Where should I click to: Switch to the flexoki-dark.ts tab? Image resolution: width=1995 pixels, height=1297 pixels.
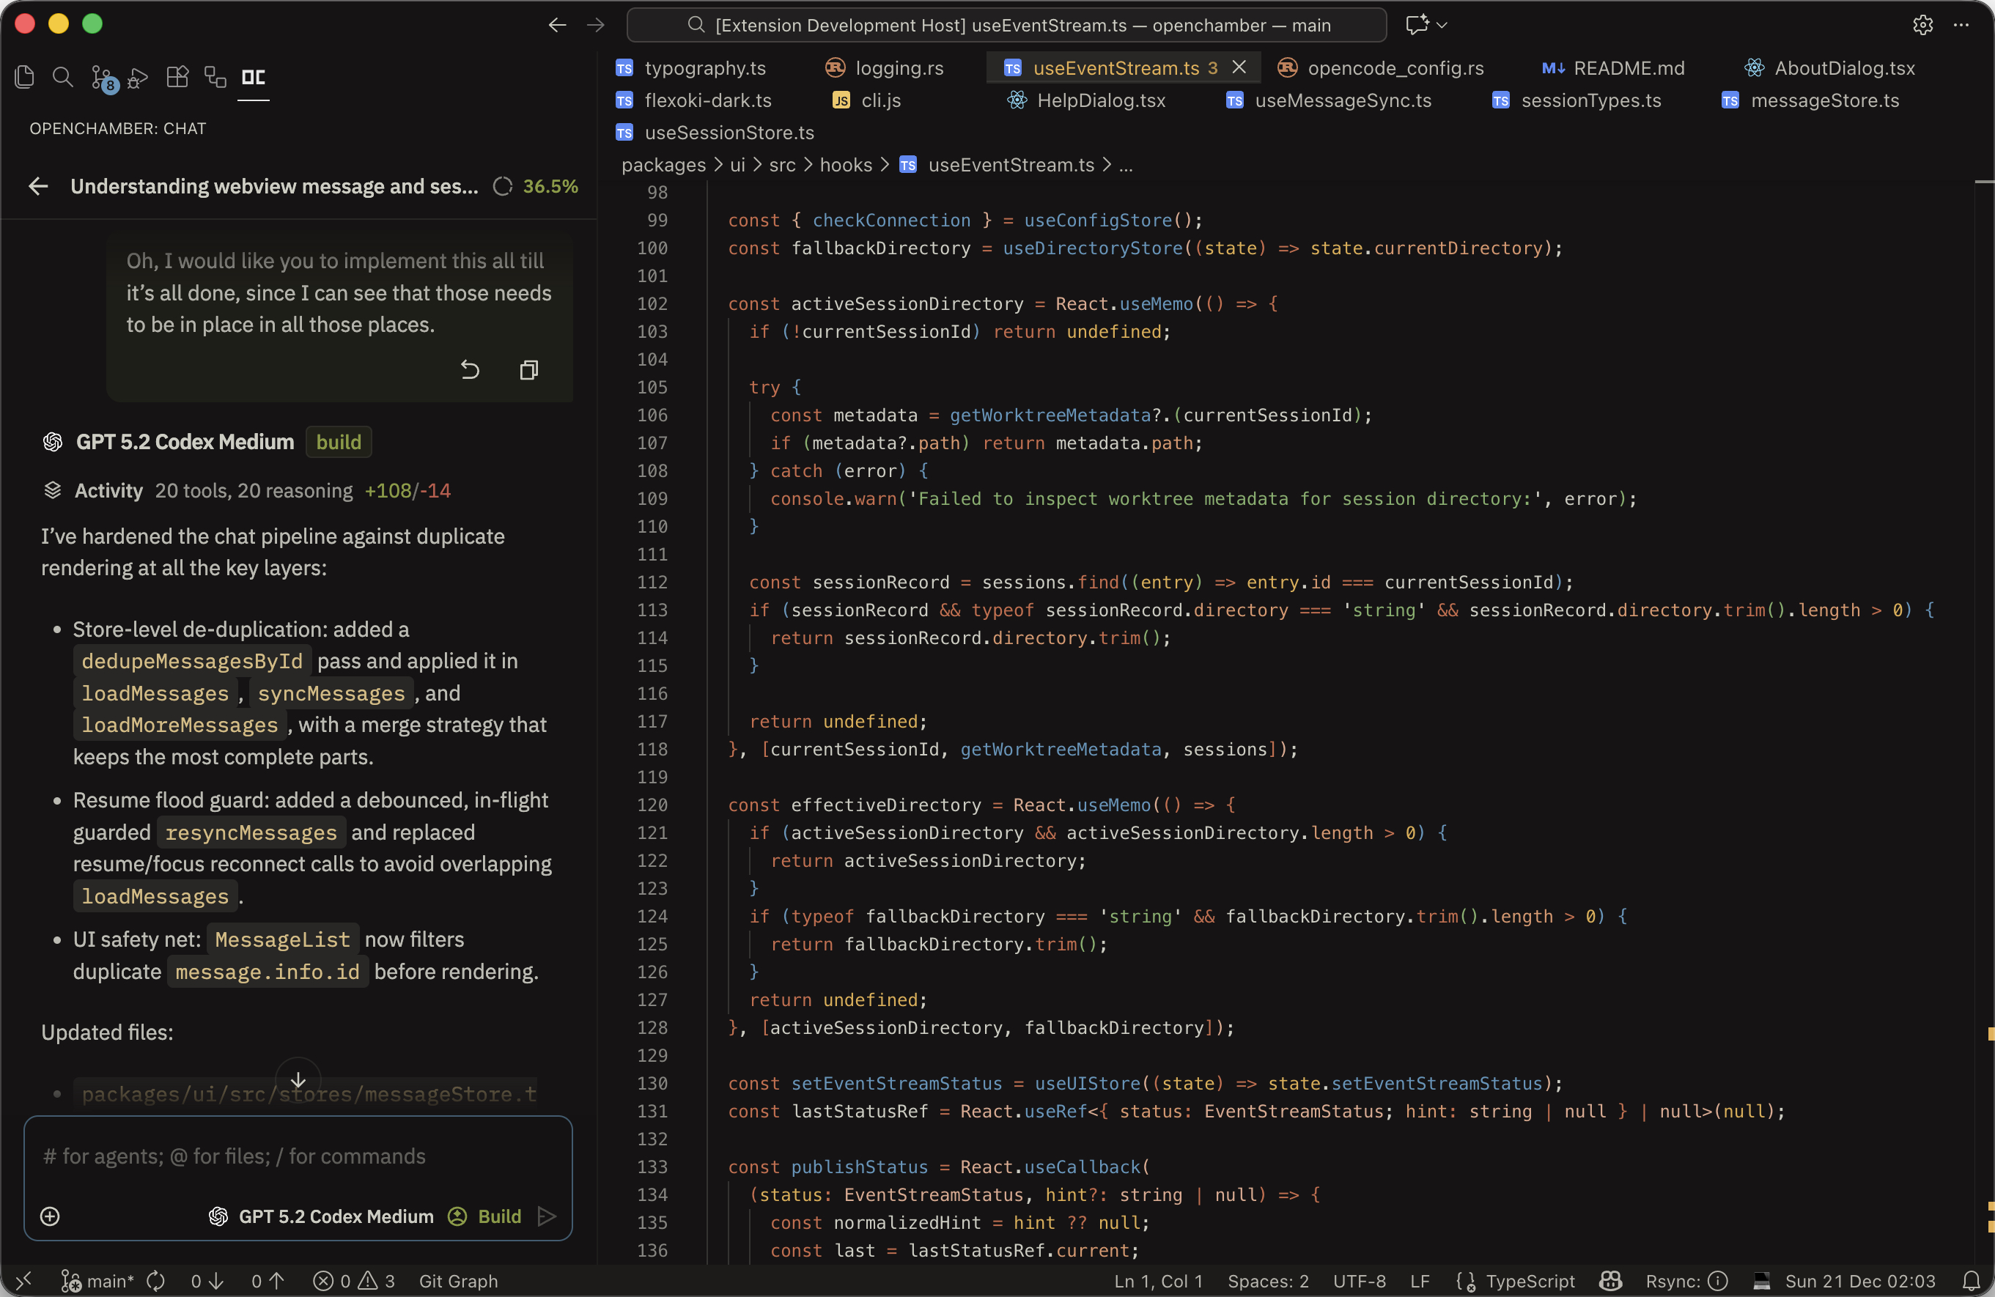[694, 100]
